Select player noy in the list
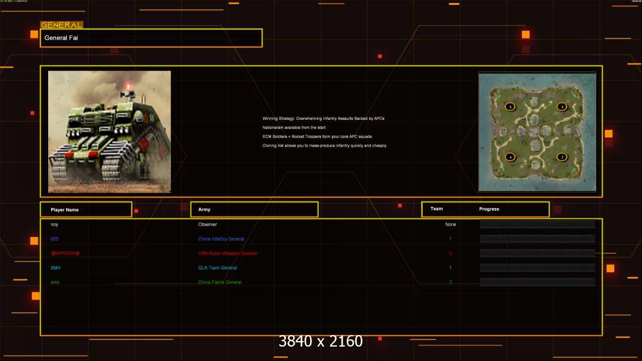Viewport: 642px width, 361px height. [54, 224]
